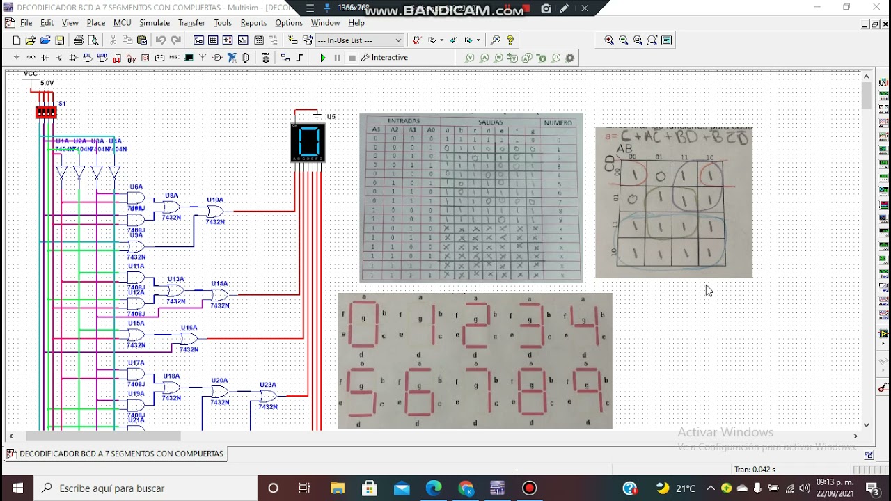Print the circuit with the printer icon
891x501 pixels.
coord(79,40)
